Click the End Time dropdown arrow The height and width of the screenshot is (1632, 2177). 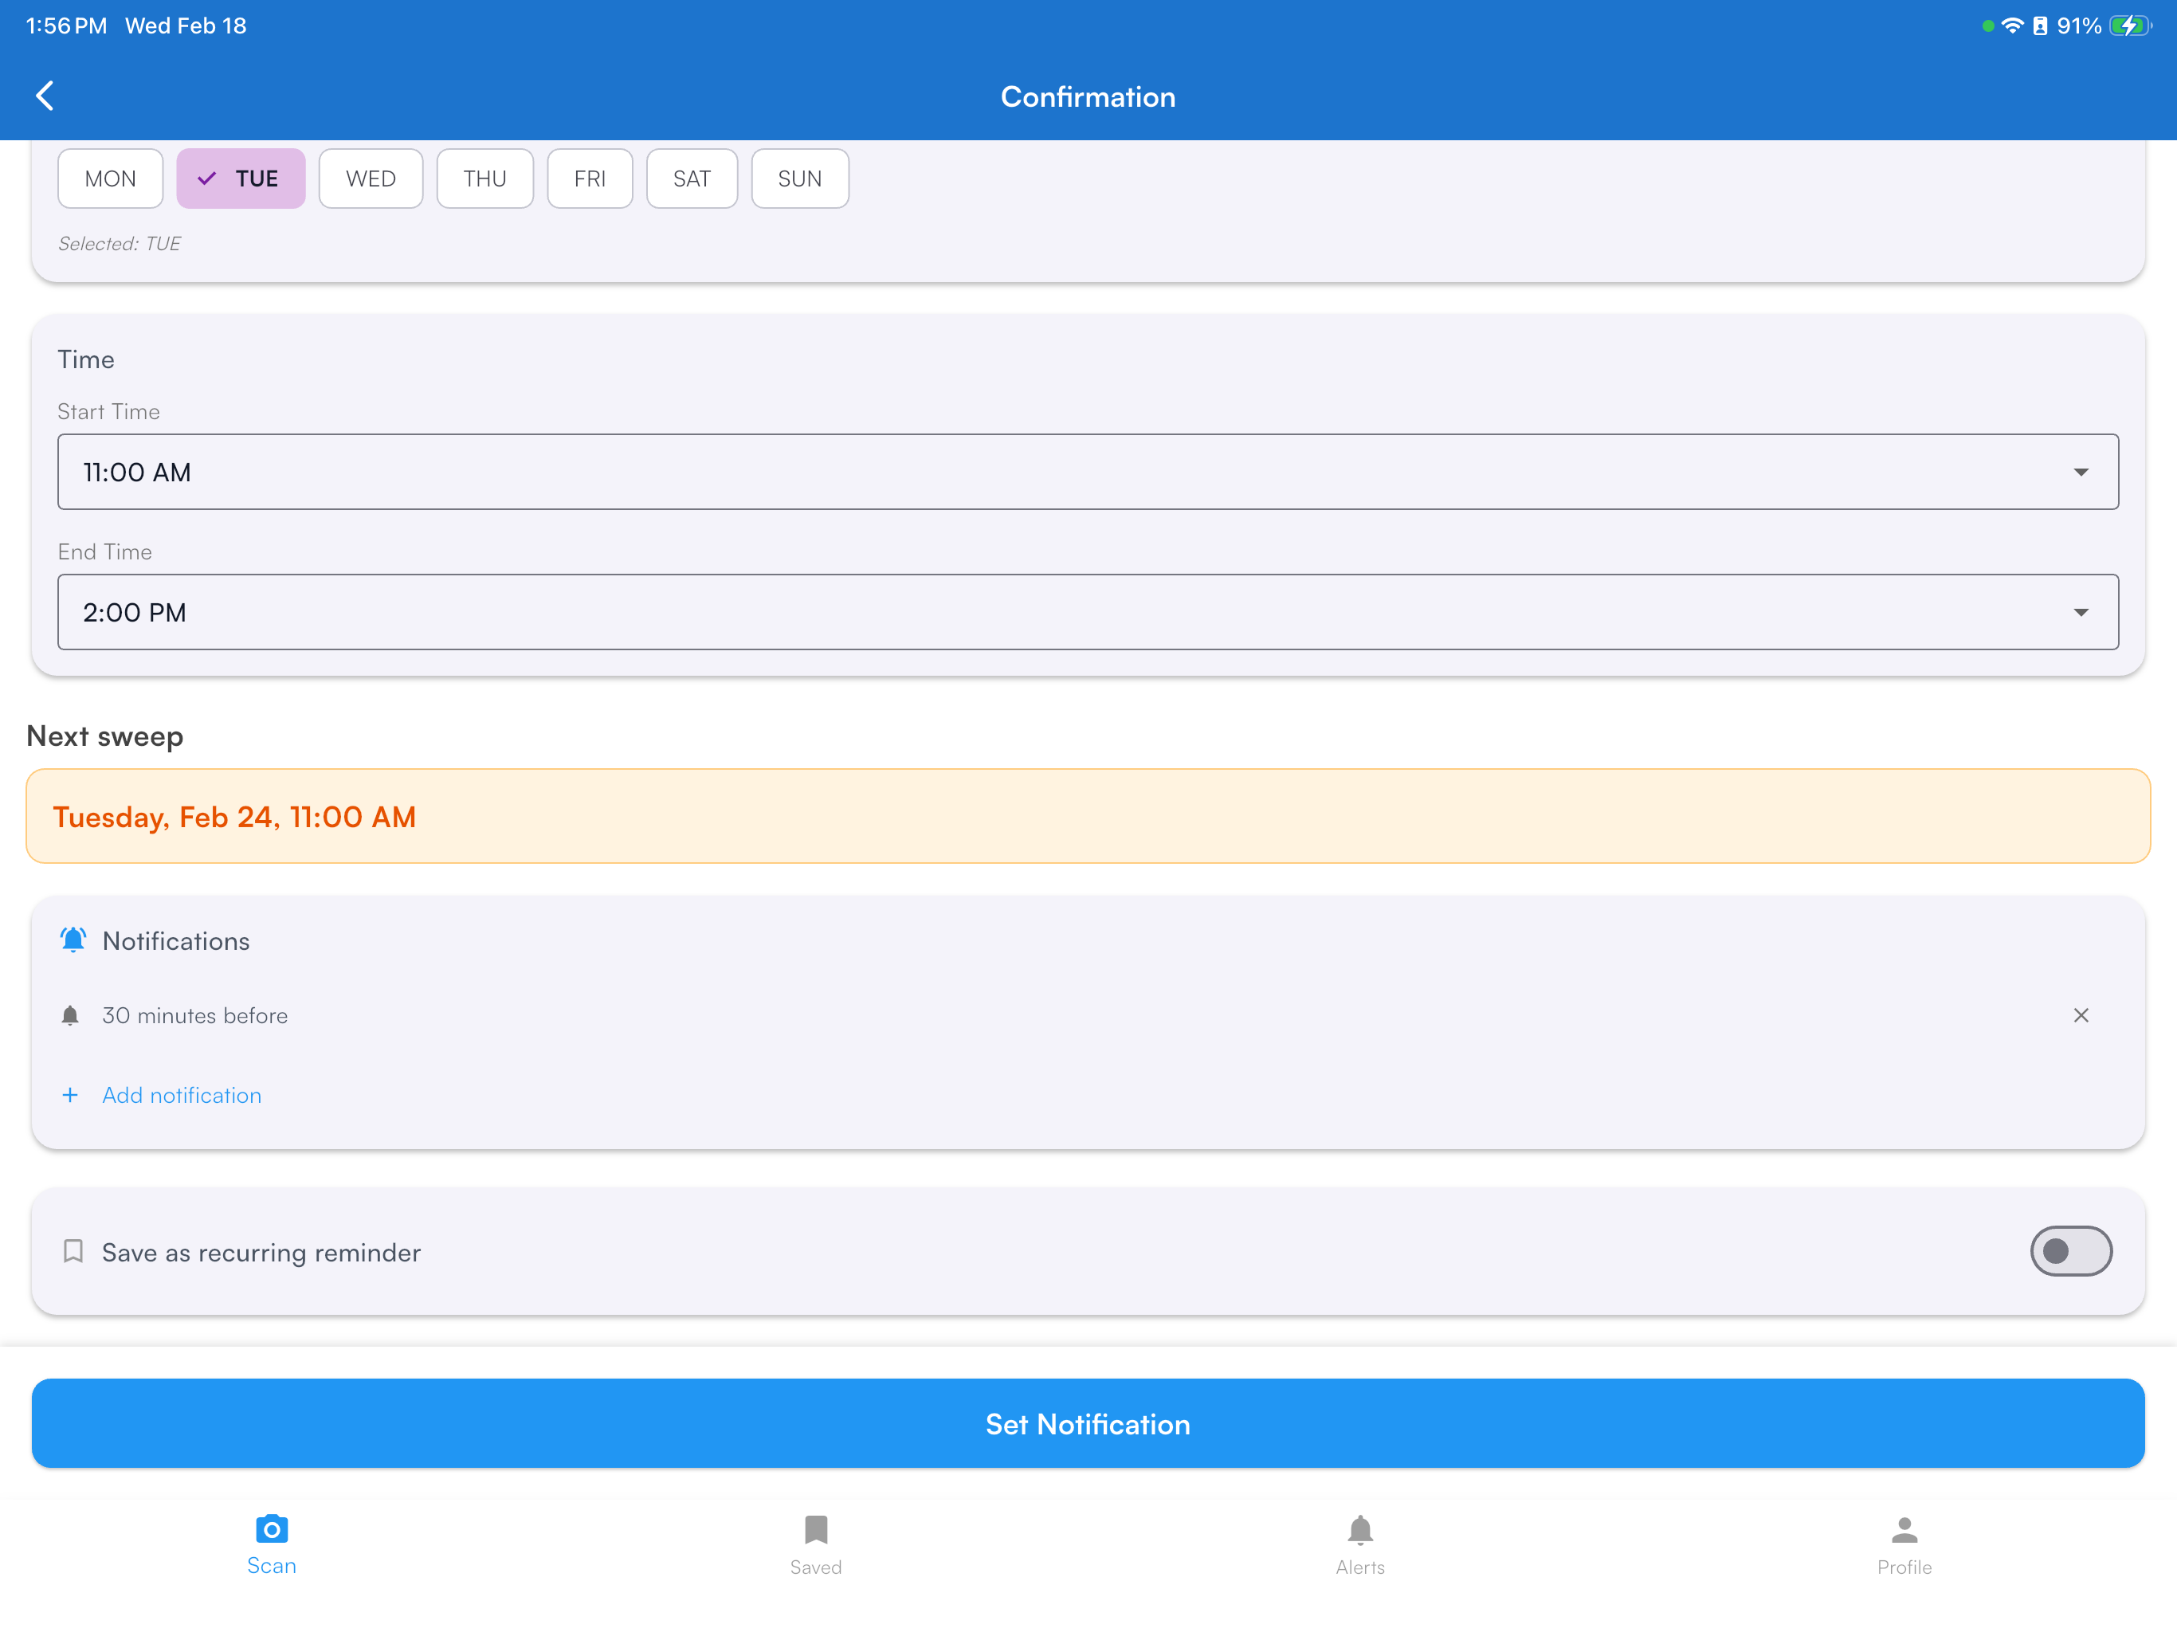[x=2081, y=612]
